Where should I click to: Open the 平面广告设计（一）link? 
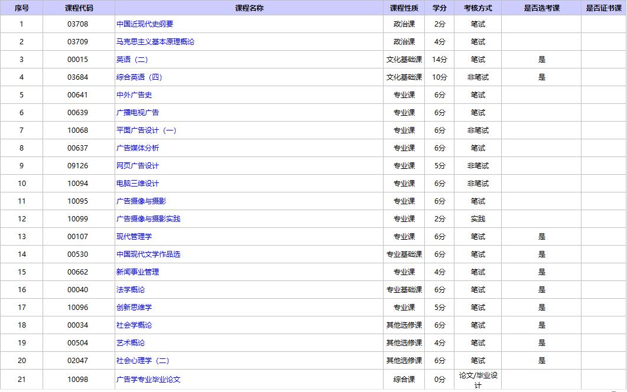pos(147,130)
